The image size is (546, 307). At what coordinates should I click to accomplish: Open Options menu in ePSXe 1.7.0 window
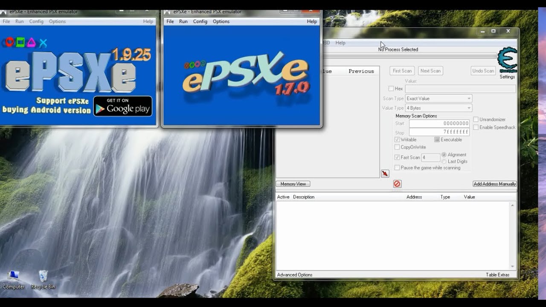tap(221, 21)
